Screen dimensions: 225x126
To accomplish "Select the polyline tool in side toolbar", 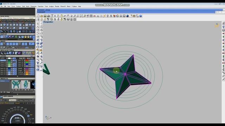I will coord(38,27).
